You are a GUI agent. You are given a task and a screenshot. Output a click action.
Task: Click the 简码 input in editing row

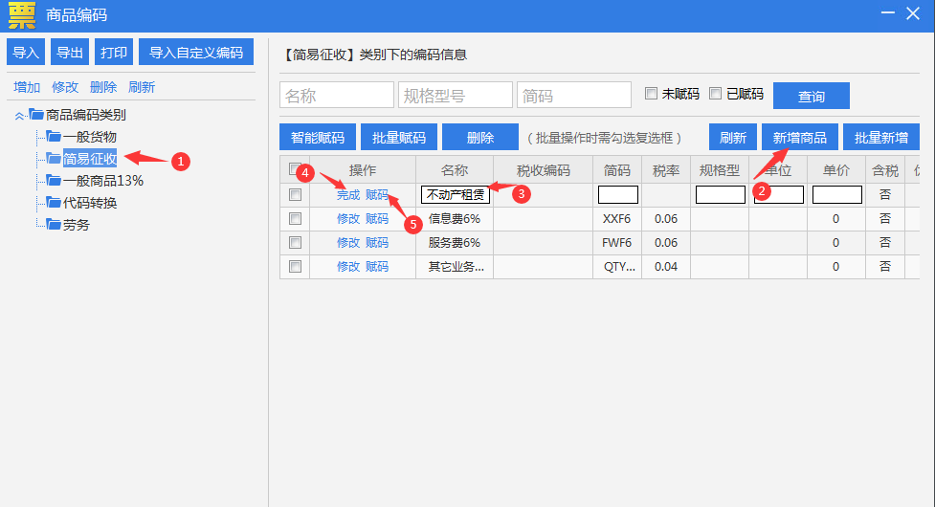pyautogui.click(x=618, y=195)
